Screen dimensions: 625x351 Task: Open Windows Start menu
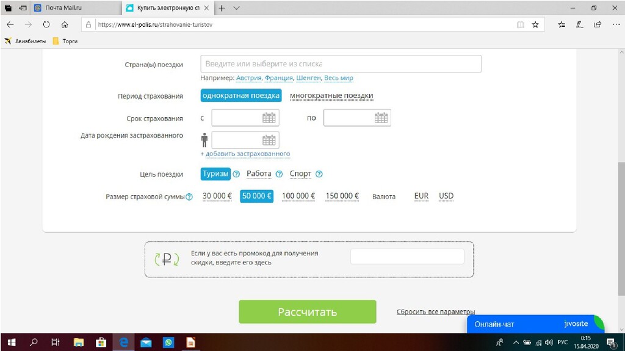(x=12, y=342)
